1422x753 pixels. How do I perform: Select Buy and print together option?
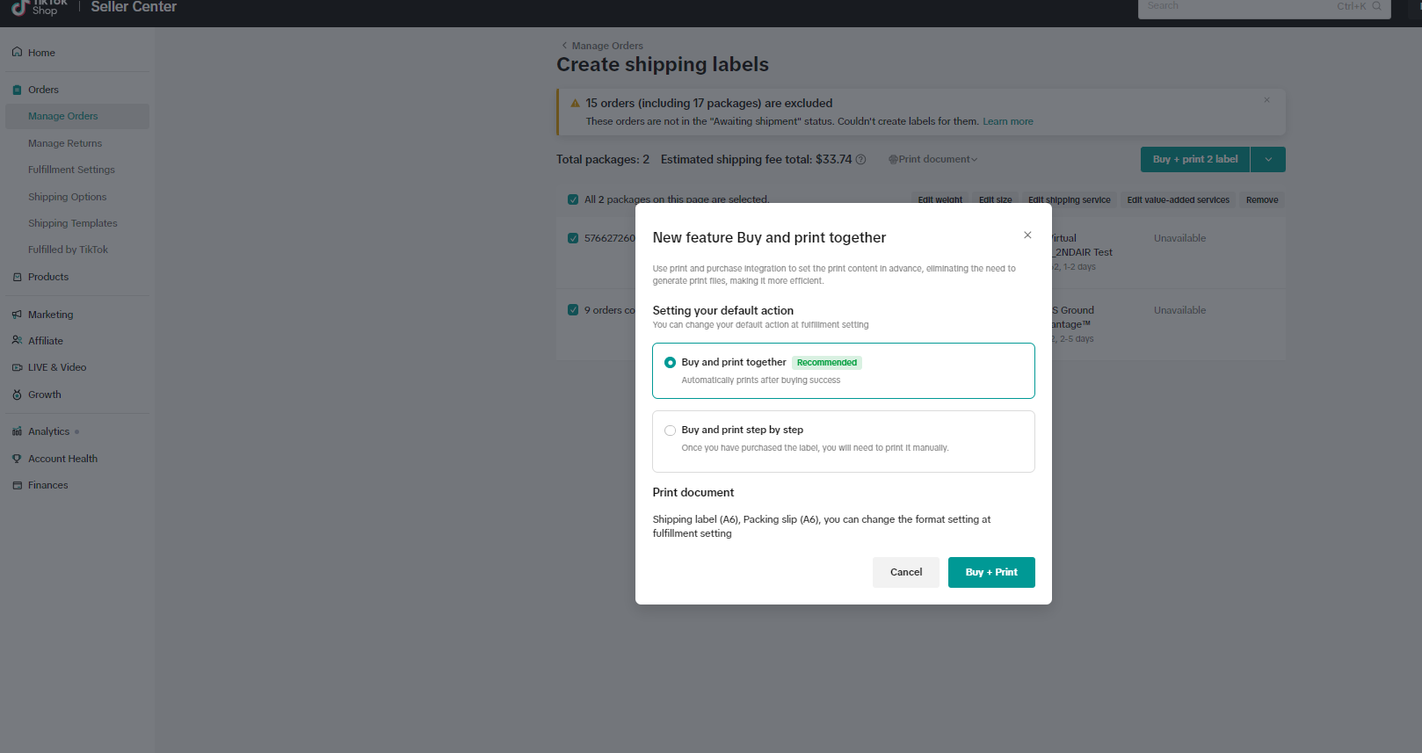671,363
